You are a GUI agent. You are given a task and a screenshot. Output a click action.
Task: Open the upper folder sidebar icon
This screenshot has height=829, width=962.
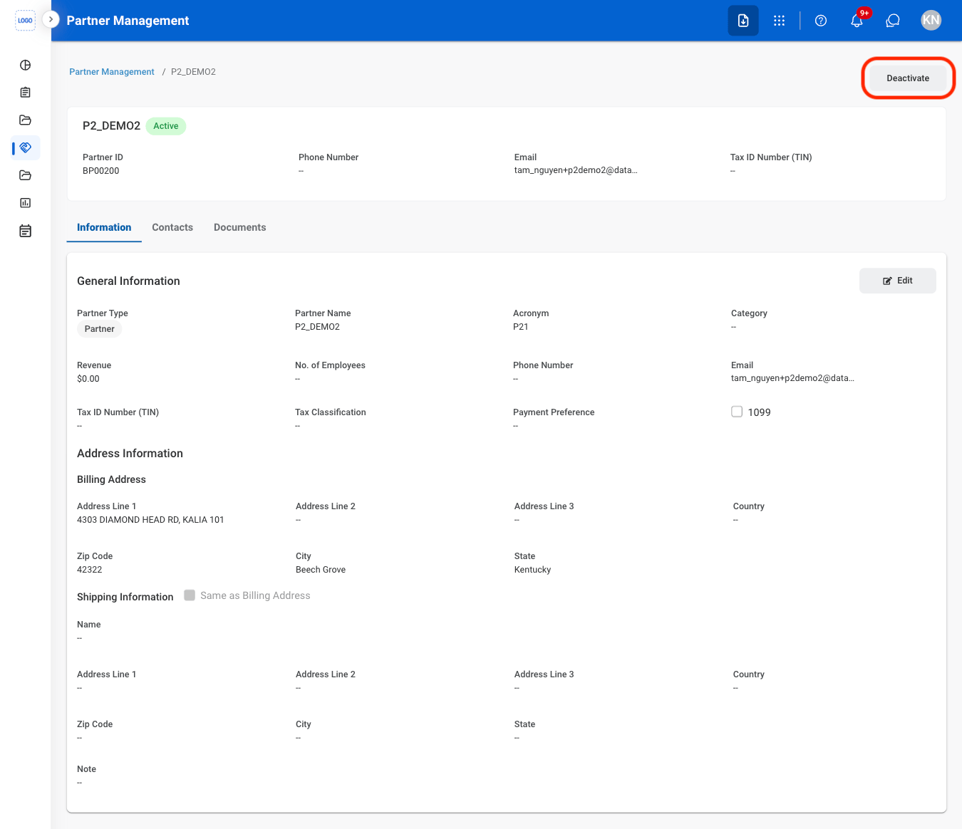click(26, 120)
